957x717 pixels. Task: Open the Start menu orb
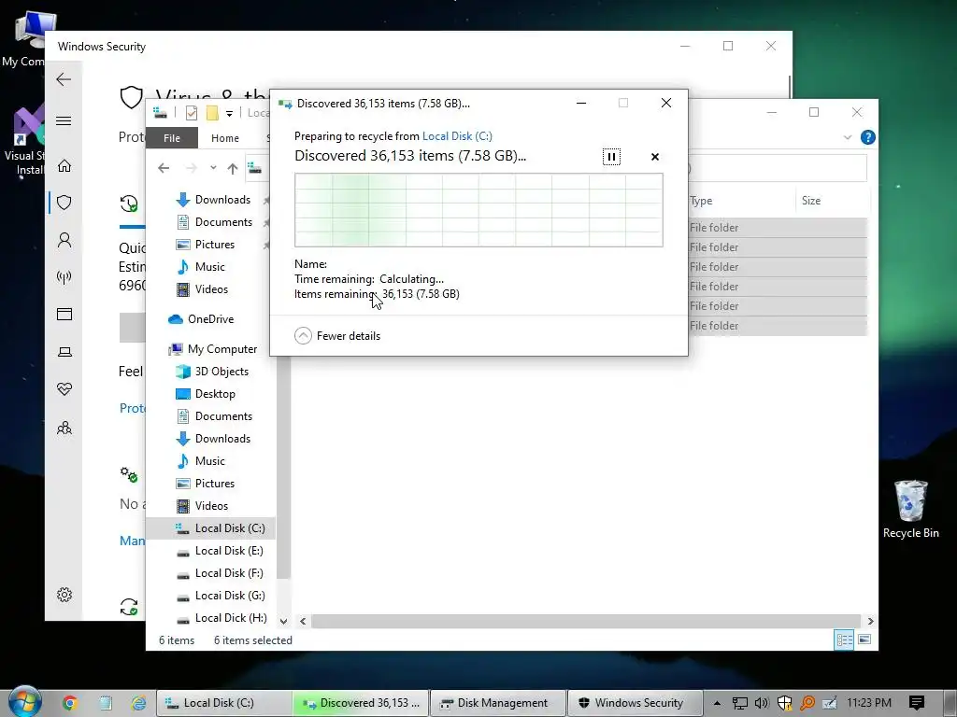click(23, 702)
